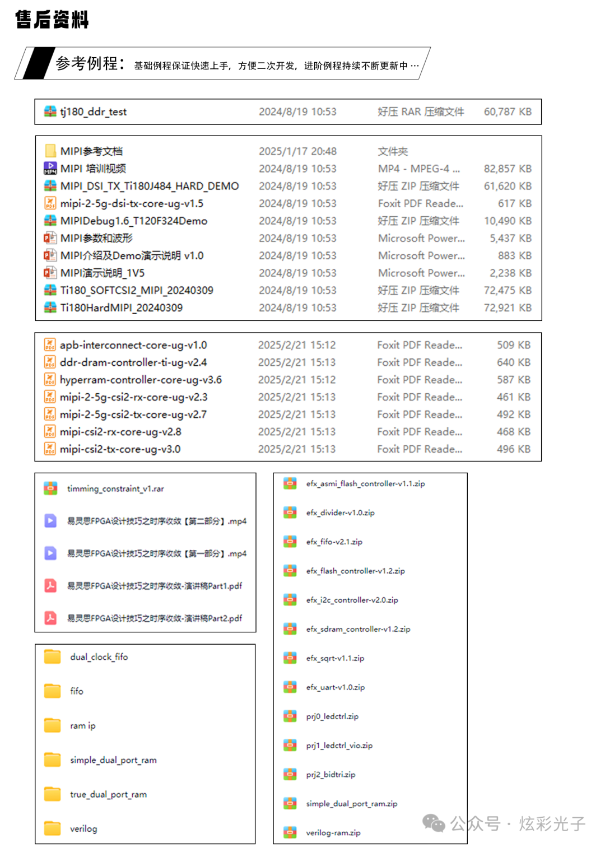Open the 演讲稿Part1.pdf file icon

(50, 586)
